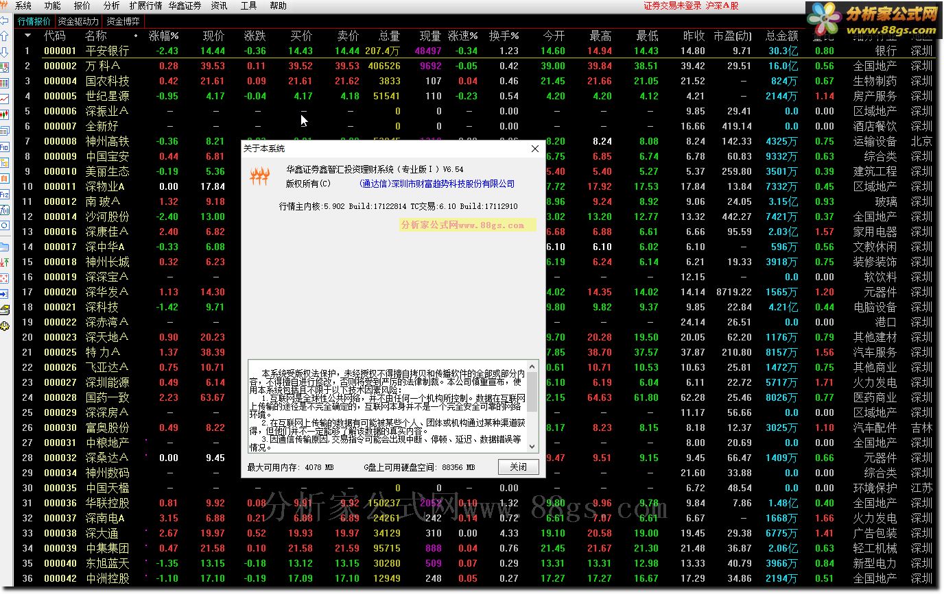Open the 报价 menu
Viewport: 944px width, 594px height.
tap(82, 5)
